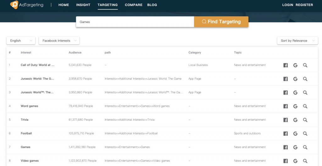
Task: Open Facebook icon for Games row
Action: [x=286, y=147]
